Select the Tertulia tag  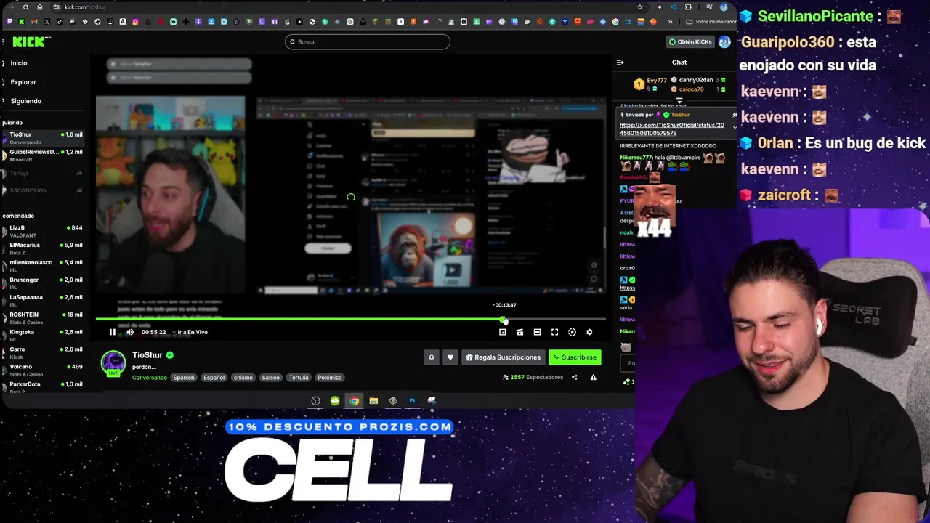pos(299,378)
